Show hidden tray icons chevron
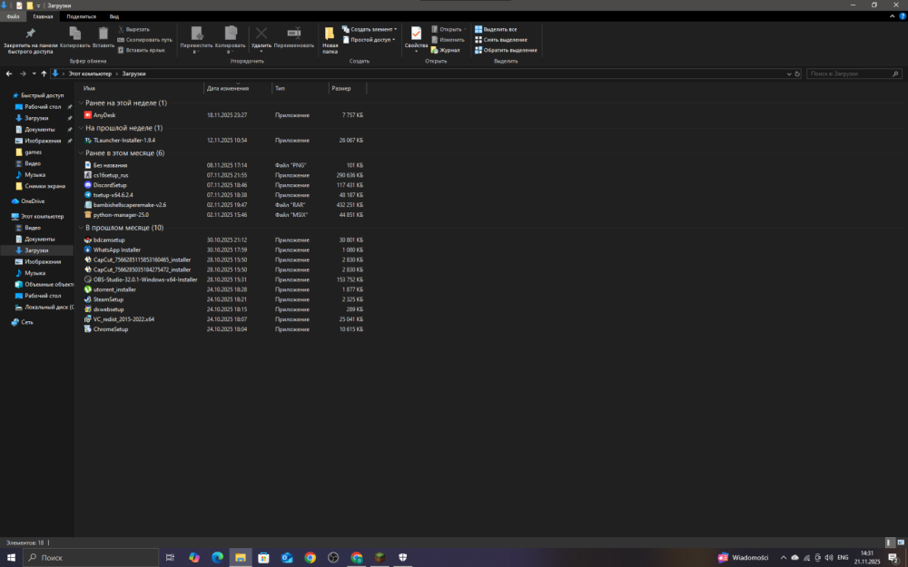This screenshot has width=908, height=567. tap(783, 557)
